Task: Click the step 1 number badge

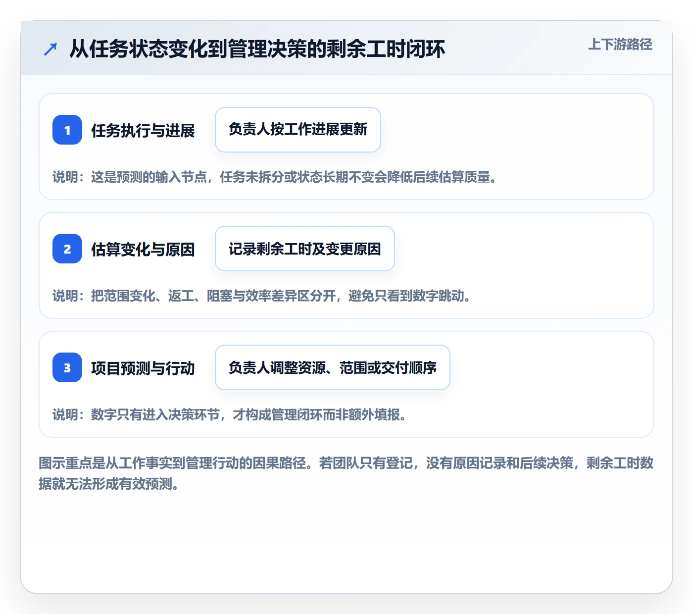Action: point(67,130)
